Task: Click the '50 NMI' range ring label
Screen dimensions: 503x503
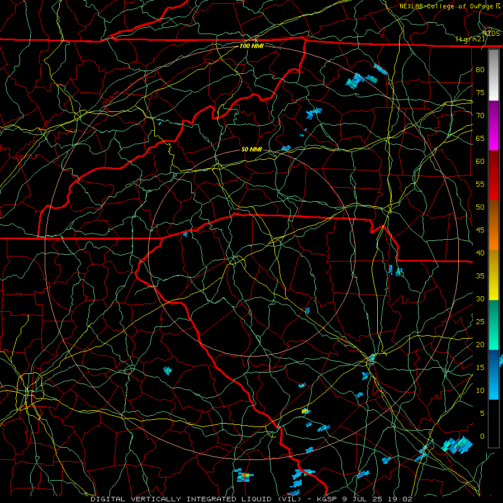Action: [x=251, y=149]
